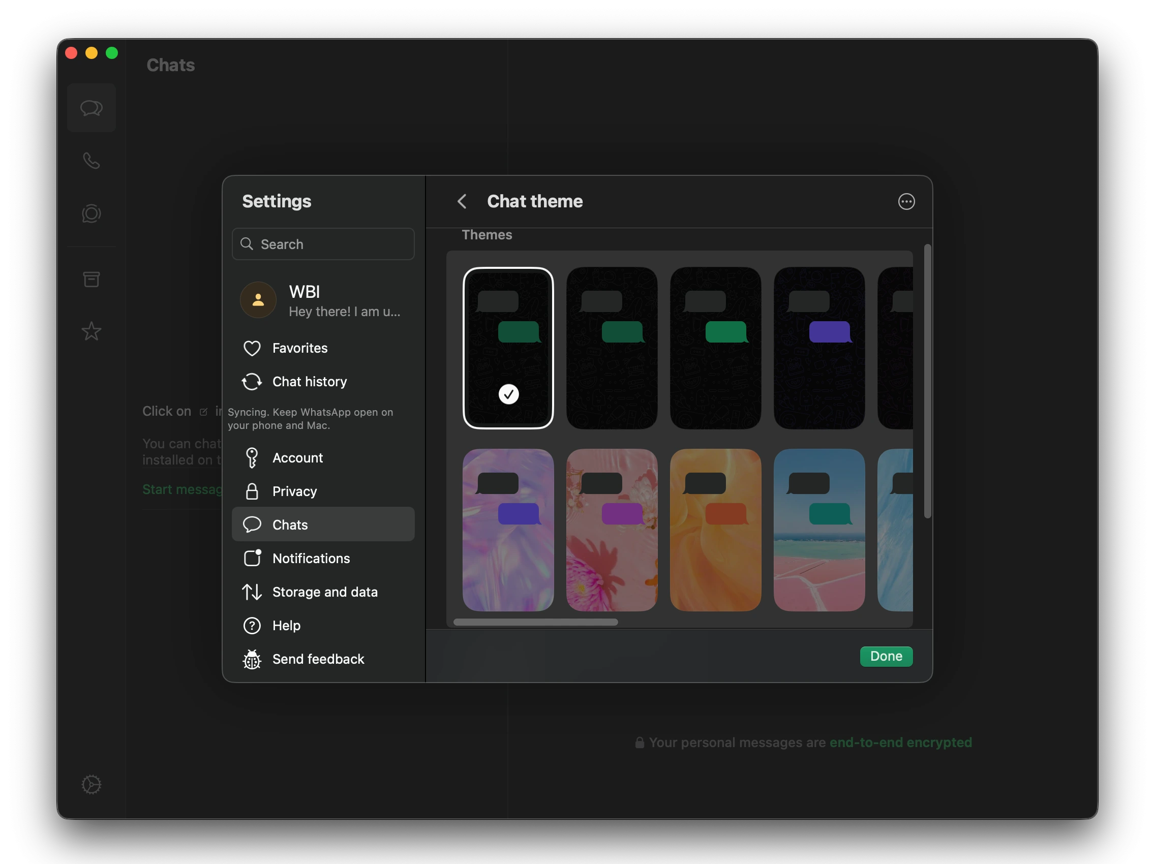Open Privacy settings
The height and width of the screenshot is (864, 1155).
point(294,491)
